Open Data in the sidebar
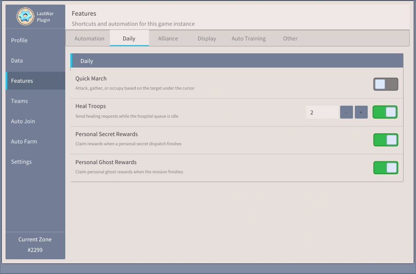This screenshot has height=274, width=416. tap(35, 61)
